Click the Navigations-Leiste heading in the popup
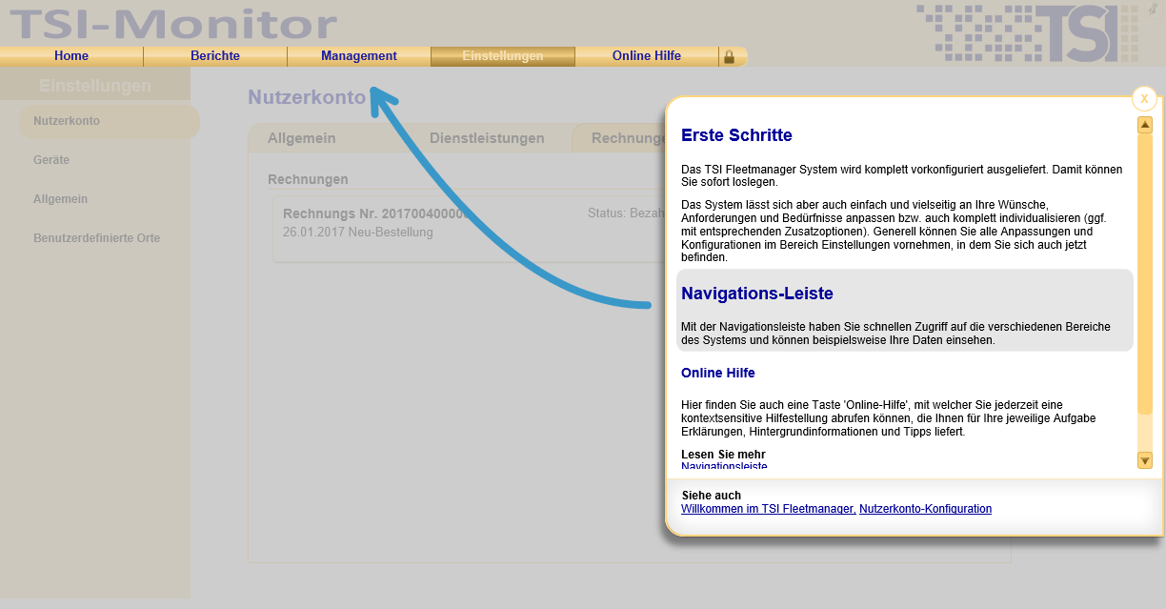1166x609 pixels. [757, 294]
